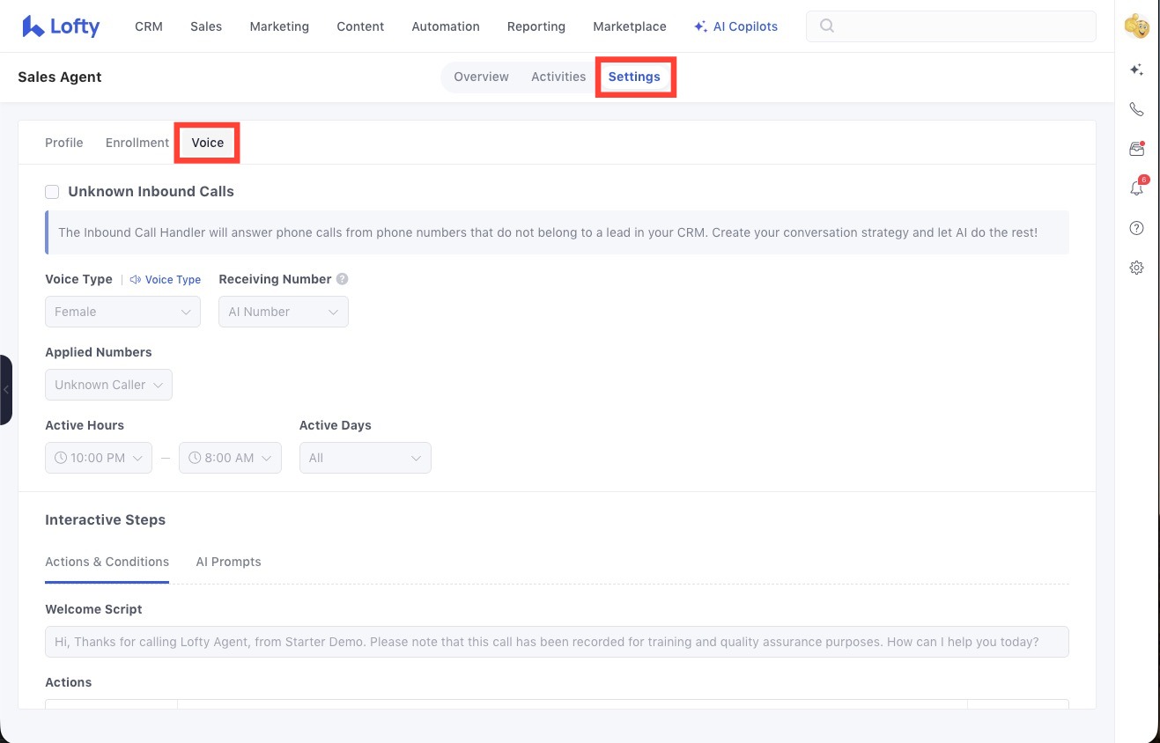Expand the Applied Numbers Unknown Caller dropdown
The image size is (1160, 743).
108,385
